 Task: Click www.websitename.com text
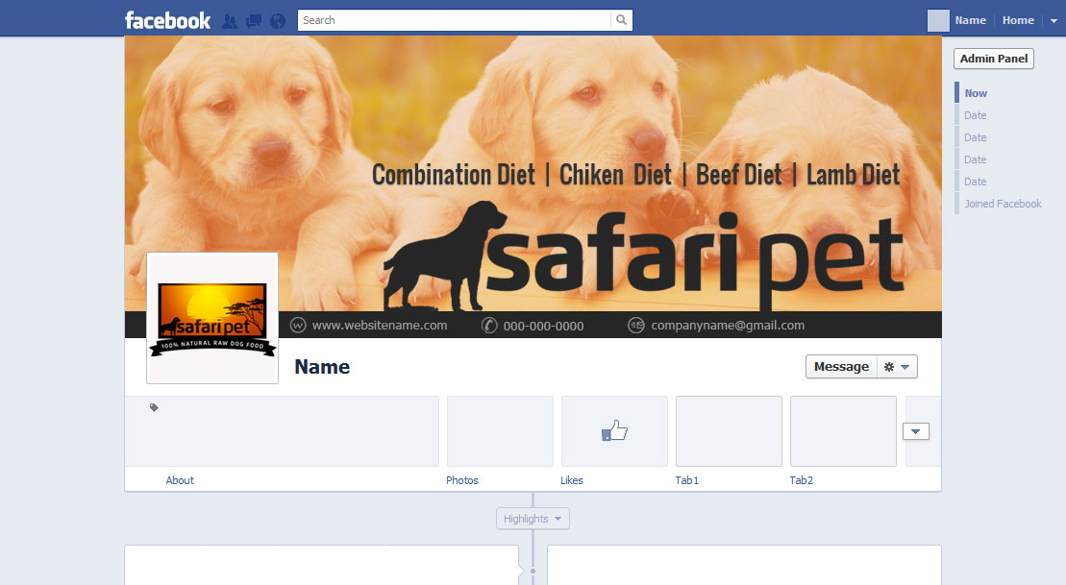pos(380,326)
